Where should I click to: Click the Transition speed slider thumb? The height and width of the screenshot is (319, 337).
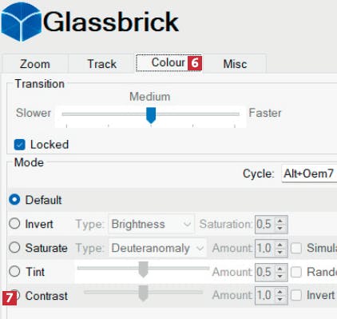[151, 115]
